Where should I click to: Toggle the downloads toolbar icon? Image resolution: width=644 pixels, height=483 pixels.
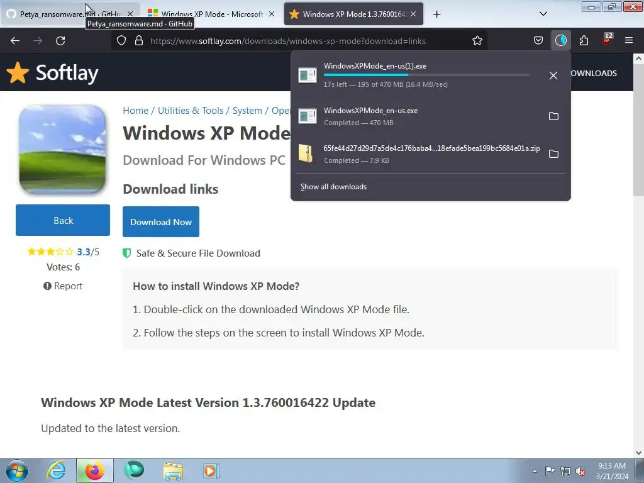click(x=560, y=41)
